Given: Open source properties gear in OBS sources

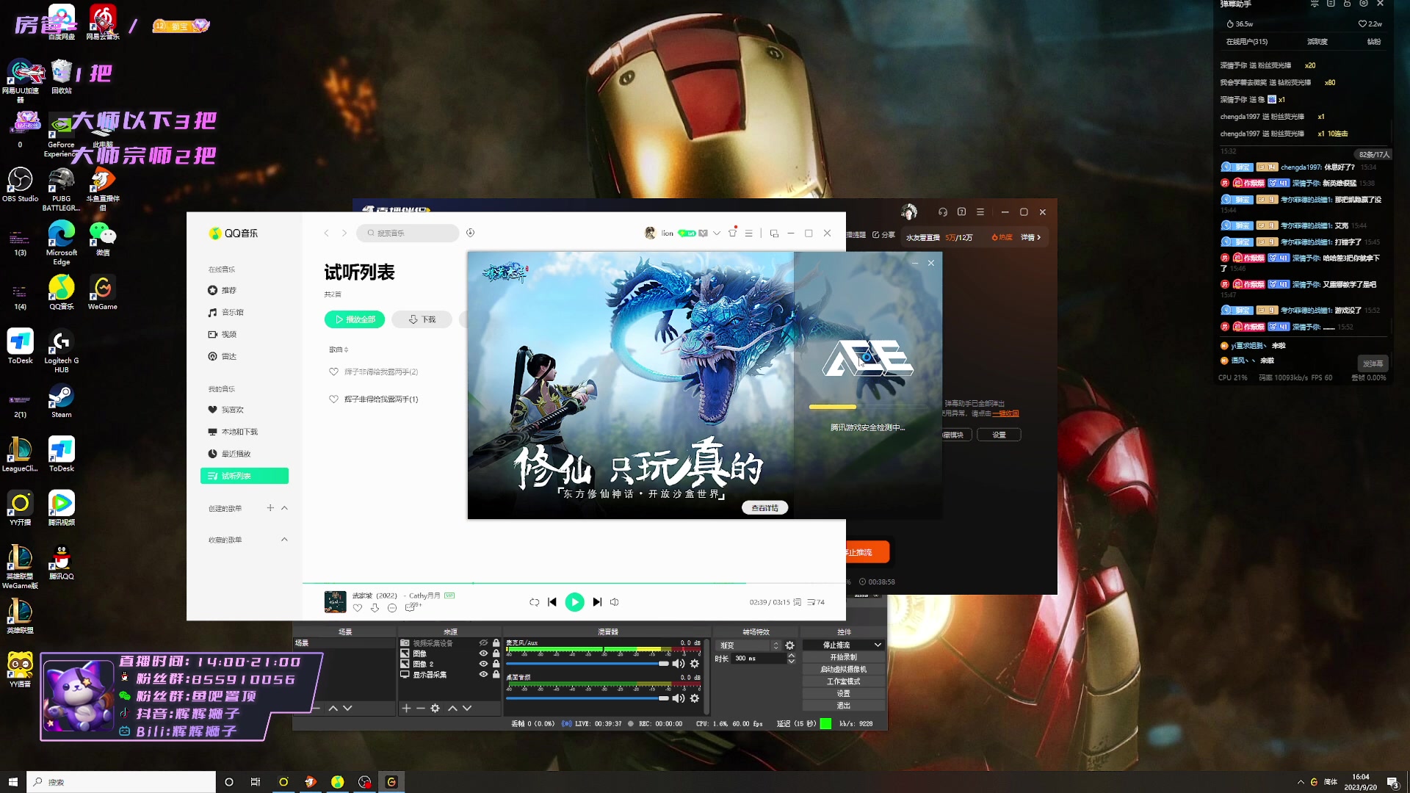Looking at the screenshot, I should pyautogui.click(x=435, y=709).
